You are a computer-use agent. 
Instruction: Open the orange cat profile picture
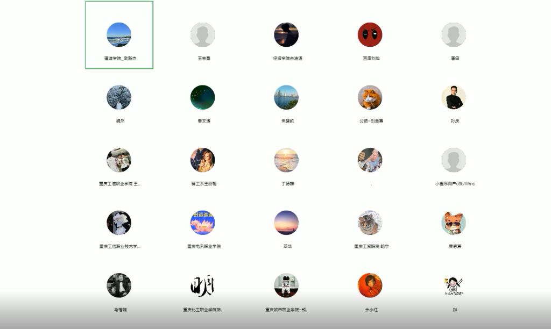point(370,97)
